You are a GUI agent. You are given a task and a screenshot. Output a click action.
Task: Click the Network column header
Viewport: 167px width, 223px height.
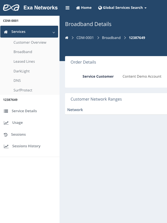click(x=75, y=110)
